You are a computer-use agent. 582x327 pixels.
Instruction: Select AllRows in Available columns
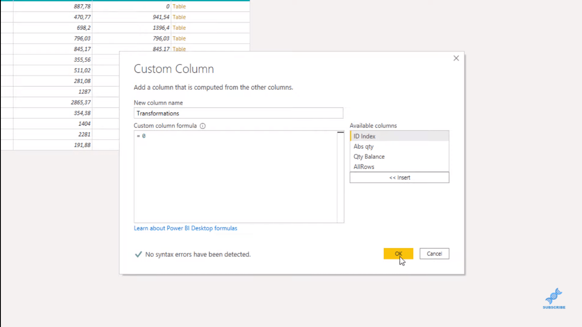(399, 167)
